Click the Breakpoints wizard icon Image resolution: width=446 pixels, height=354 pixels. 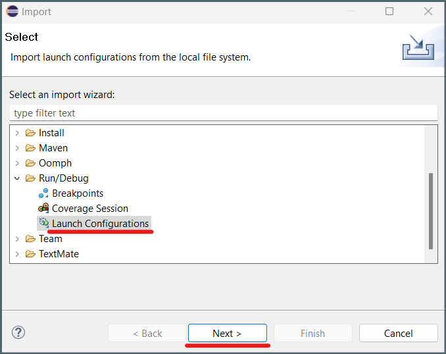pos(43,193)
